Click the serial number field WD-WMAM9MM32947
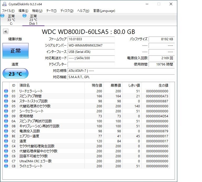Image resolution: width=202 pixels, height=182 pixels. point(91,45)
